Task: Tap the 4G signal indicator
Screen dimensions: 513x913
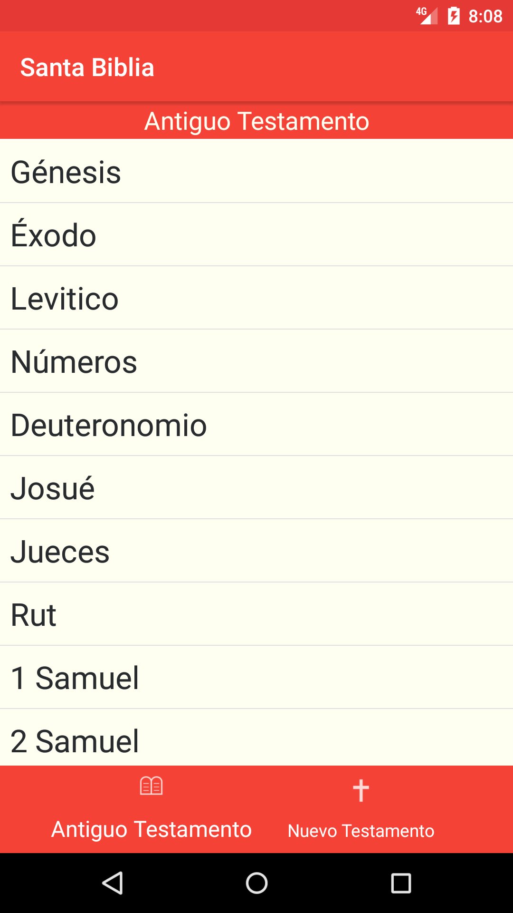Action: [427, 16]
